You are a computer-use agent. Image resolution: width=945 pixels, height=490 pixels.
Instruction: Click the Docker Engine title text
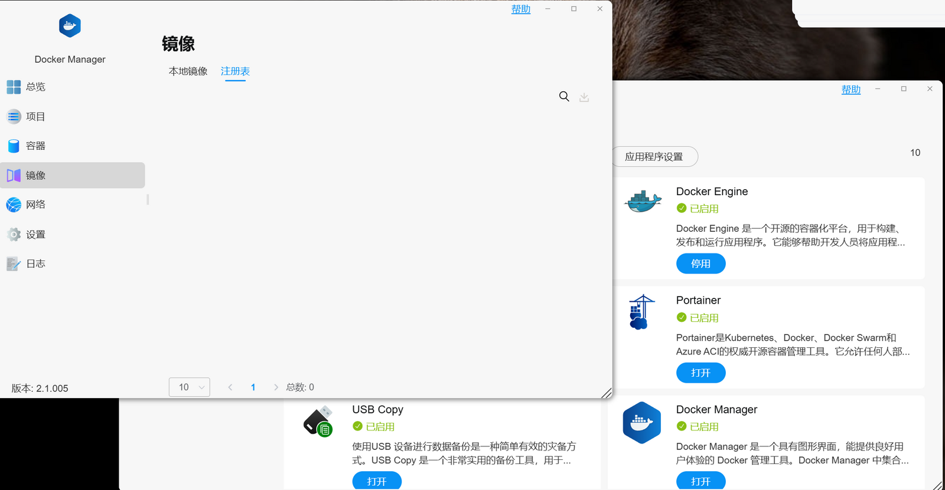(712, 192)
